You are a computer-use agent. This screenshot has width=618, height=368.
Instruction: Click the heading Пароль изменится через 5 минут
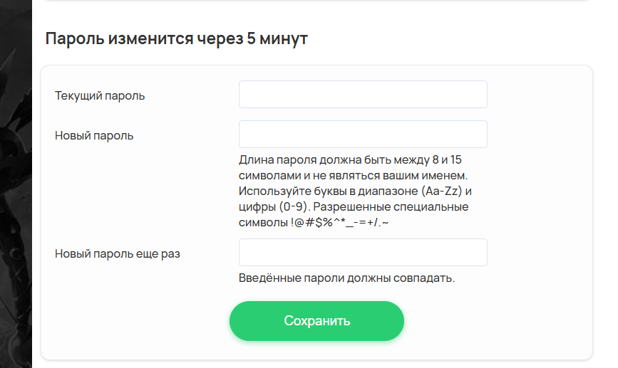coord(177,38)
